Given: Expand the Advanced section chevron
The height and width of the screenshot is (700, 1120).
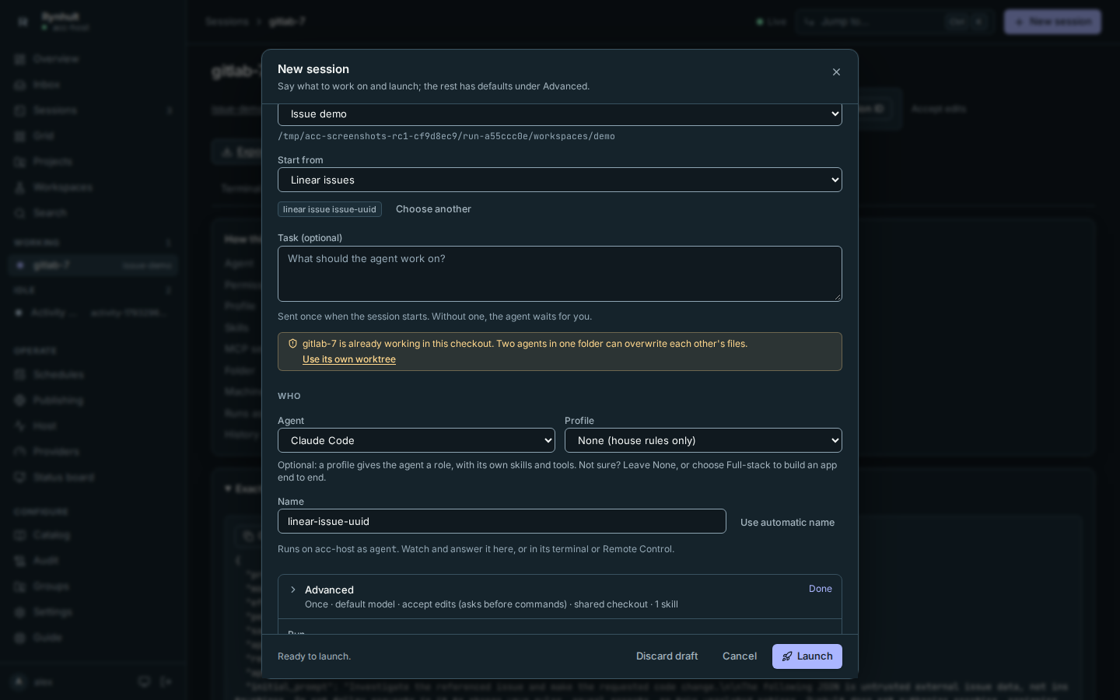Looking at the screenshot, I should [x=293, y=590].
